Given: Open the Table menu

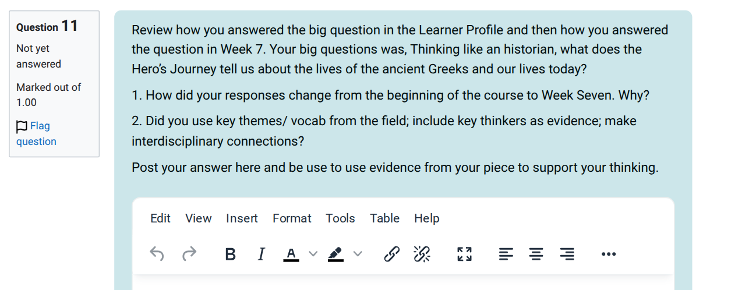Looking at the screenshot, I should point(384,218).
